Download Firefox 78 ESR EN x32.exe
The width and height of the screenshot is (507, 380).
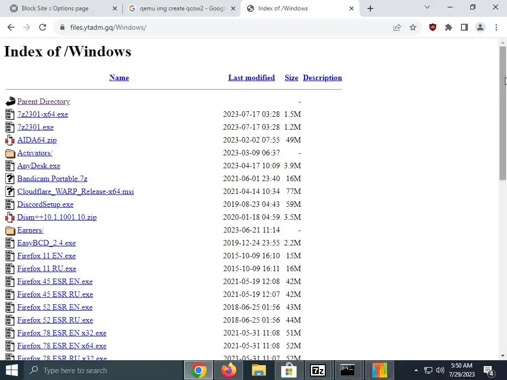pos(62,333)
